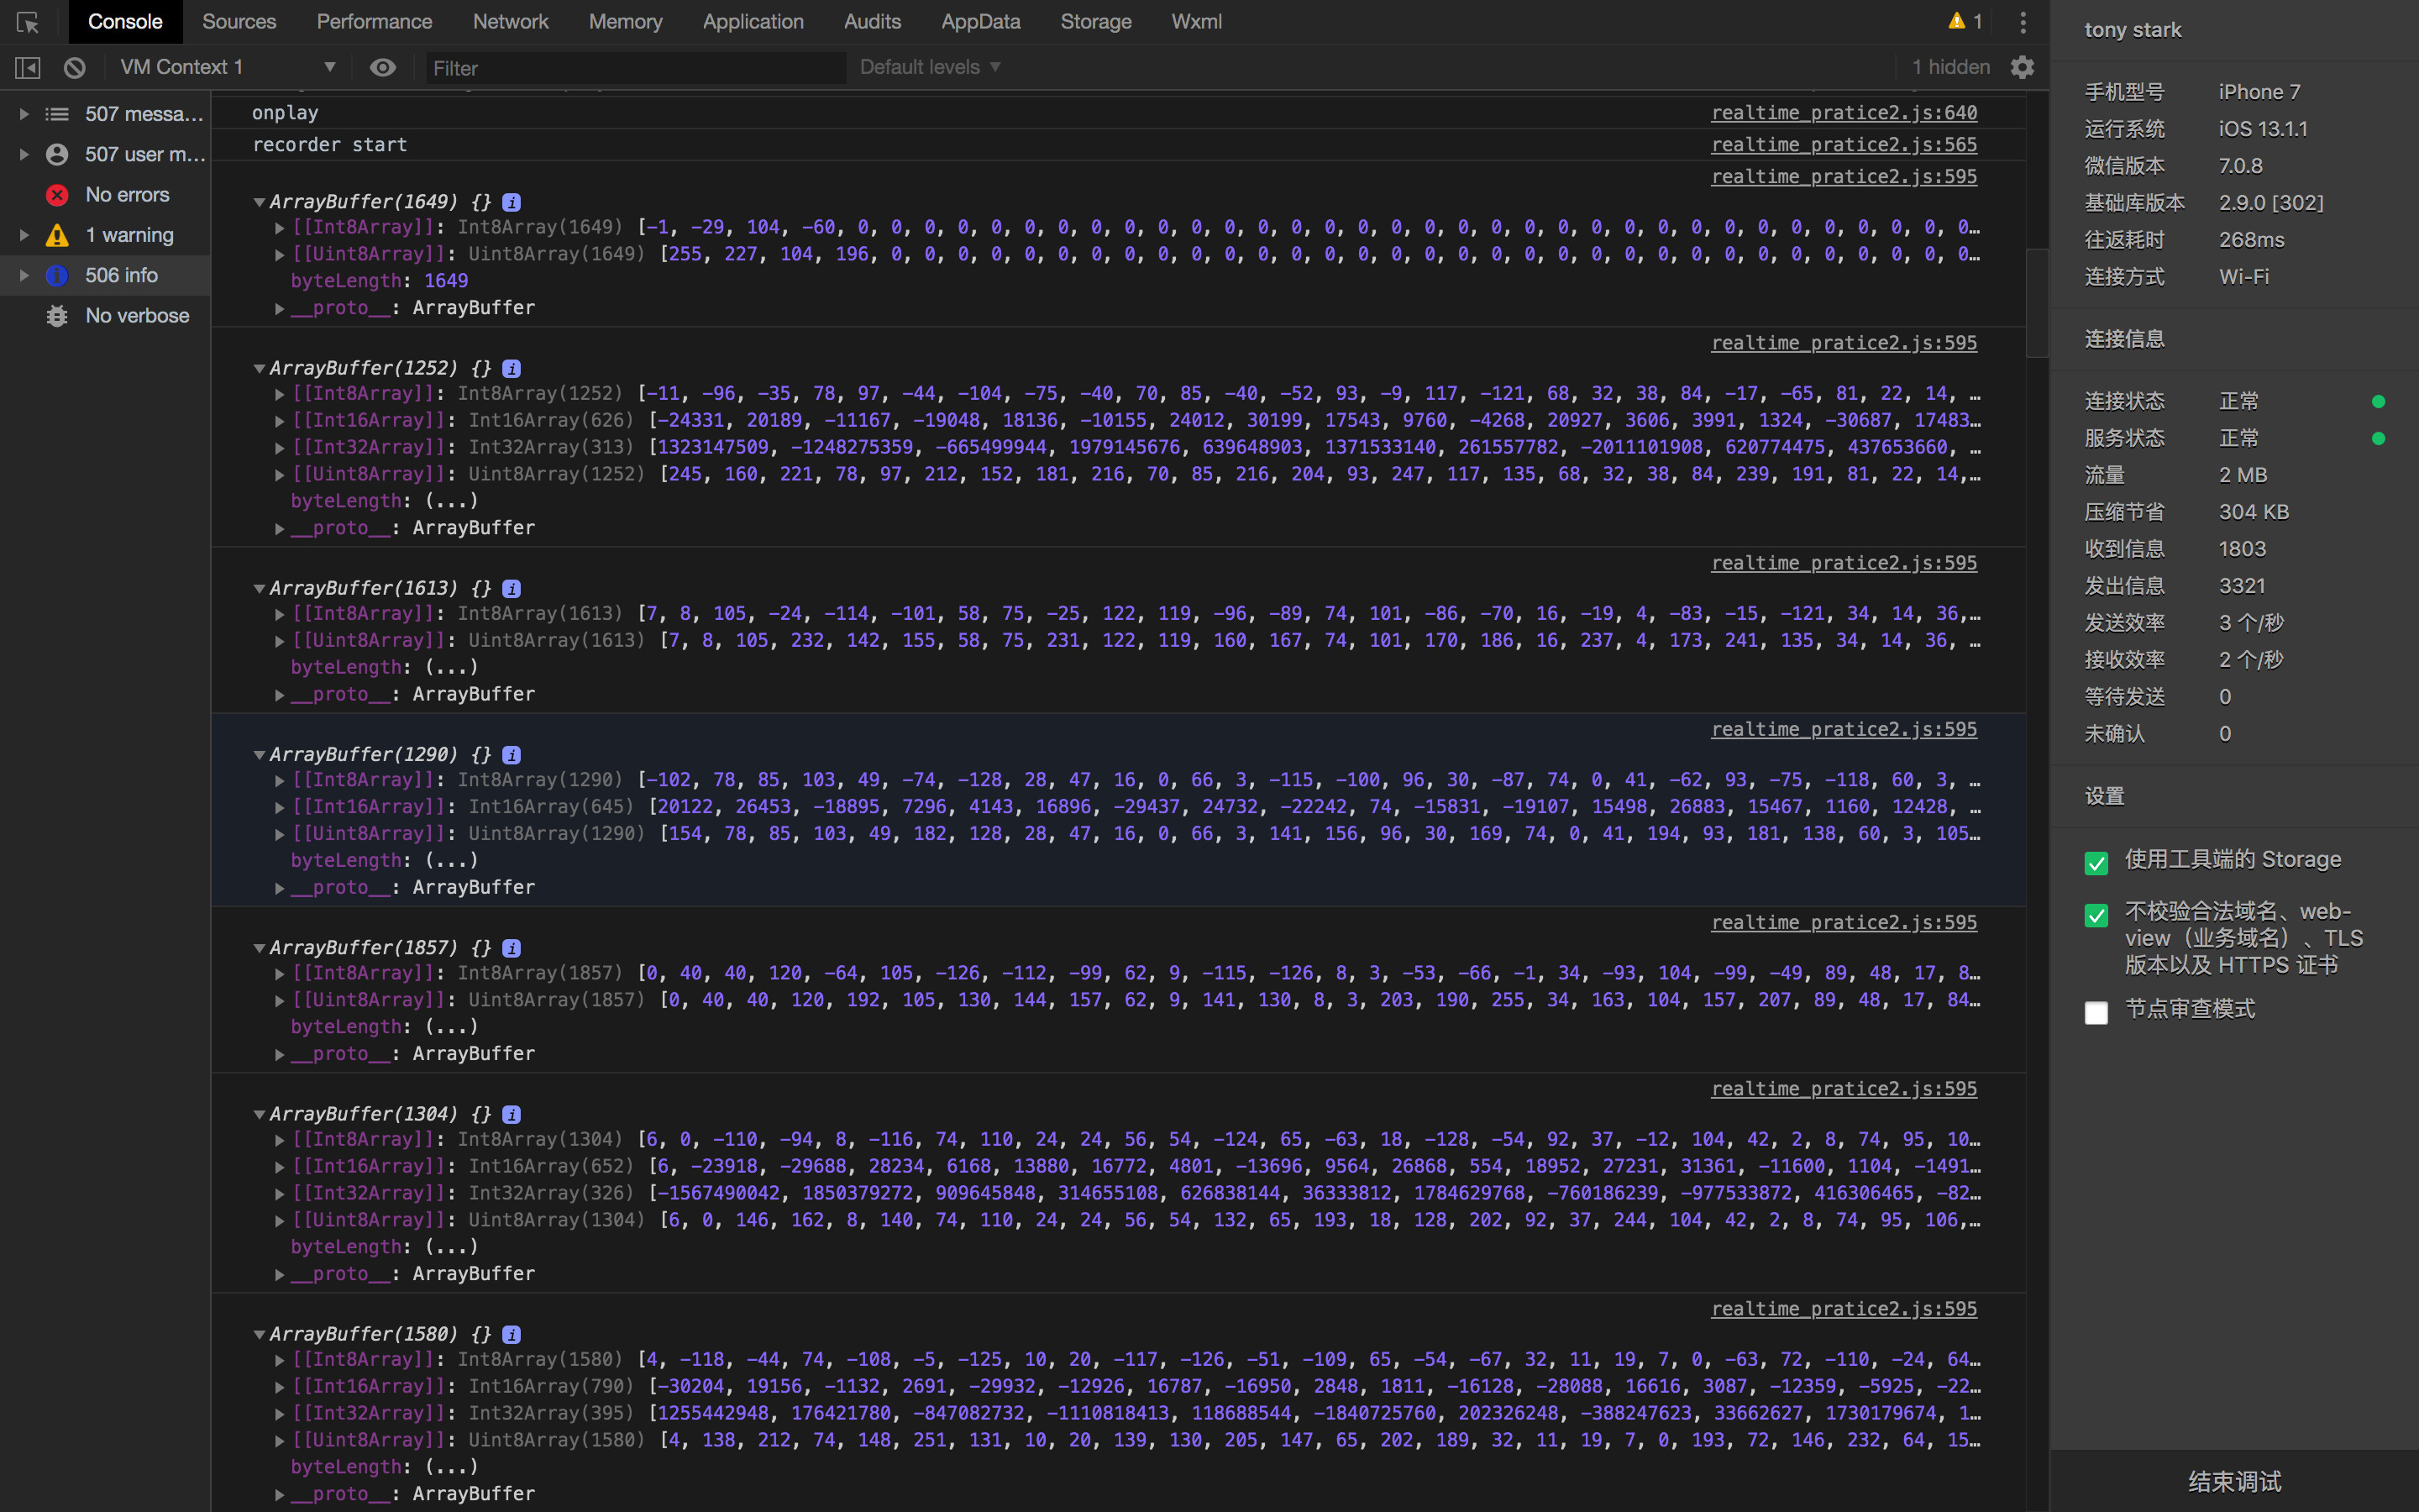Viewport: 2419px width, 1512px height.
Task: Open console settings gear icon
Action: coord(2023,67)
